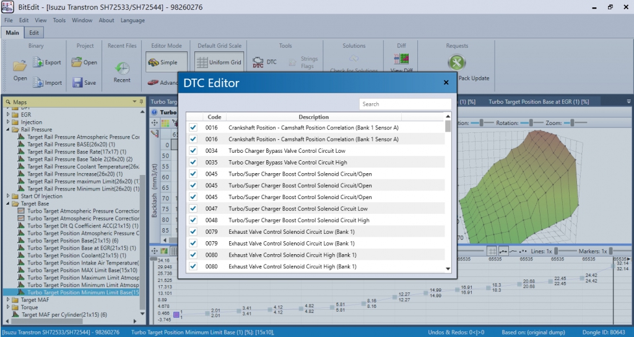Viewport: 634px width, 337px height.
Task: Adjust the 3D view Rotation slider
Action: tap(531, 122)
